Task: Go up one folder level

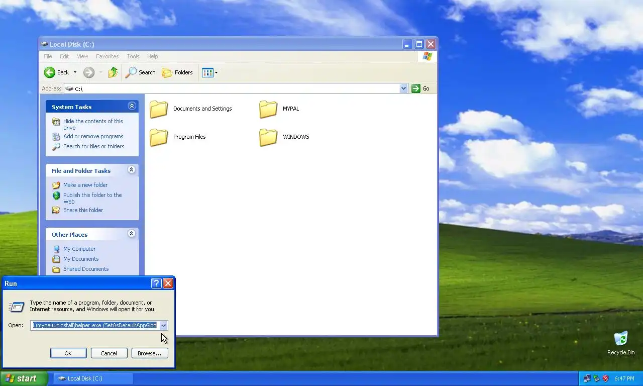Action: [113, 72]
